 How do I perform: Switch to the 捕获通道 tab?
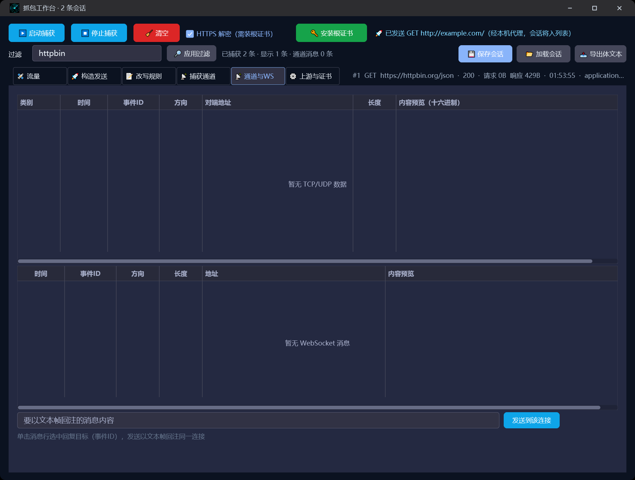(203, 76)
